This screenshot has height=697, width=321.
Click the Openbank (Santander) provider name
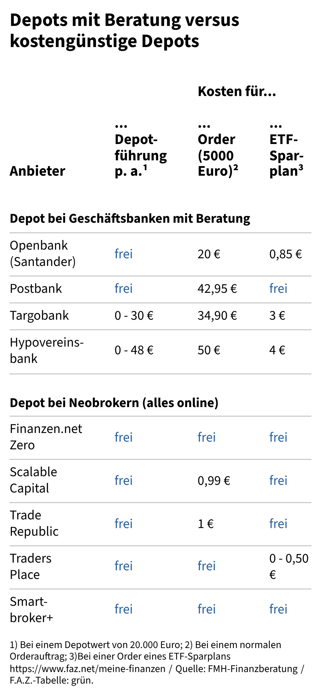43,253
